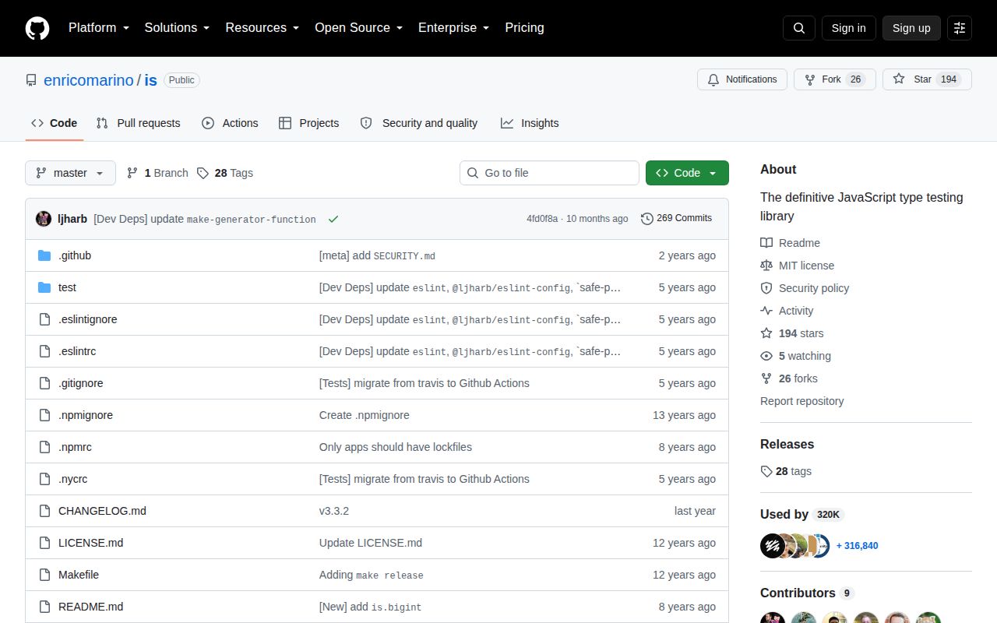
Task: Open 28 tags under Releases
Action: (786, 471)
